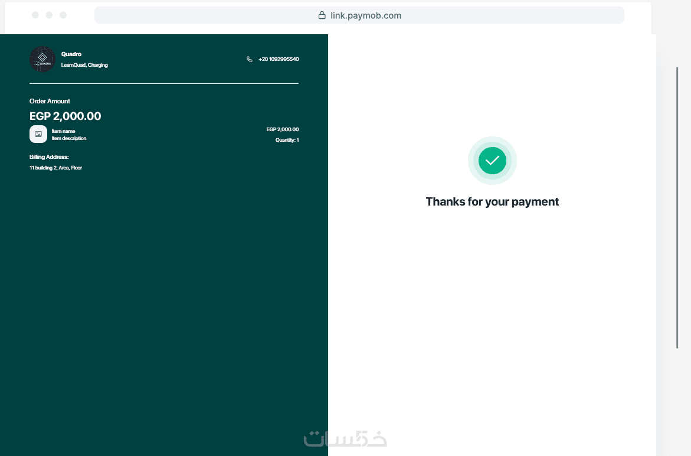
Task: Click the Thanks for your payment message
Action: tap(492, 201)
